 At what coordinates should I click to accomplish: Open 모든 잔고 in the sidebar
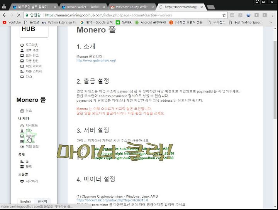coord(29,55)
